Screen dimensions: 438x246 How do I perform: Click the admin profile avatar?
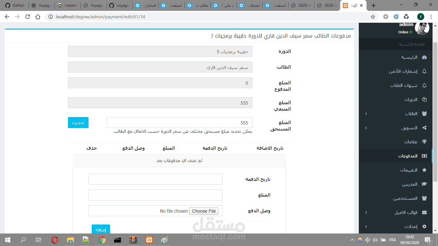coord(422,29)
